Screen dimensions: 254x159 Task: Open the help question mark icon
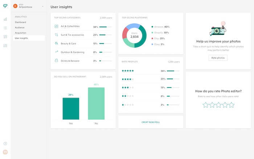(x=5, y=143)
